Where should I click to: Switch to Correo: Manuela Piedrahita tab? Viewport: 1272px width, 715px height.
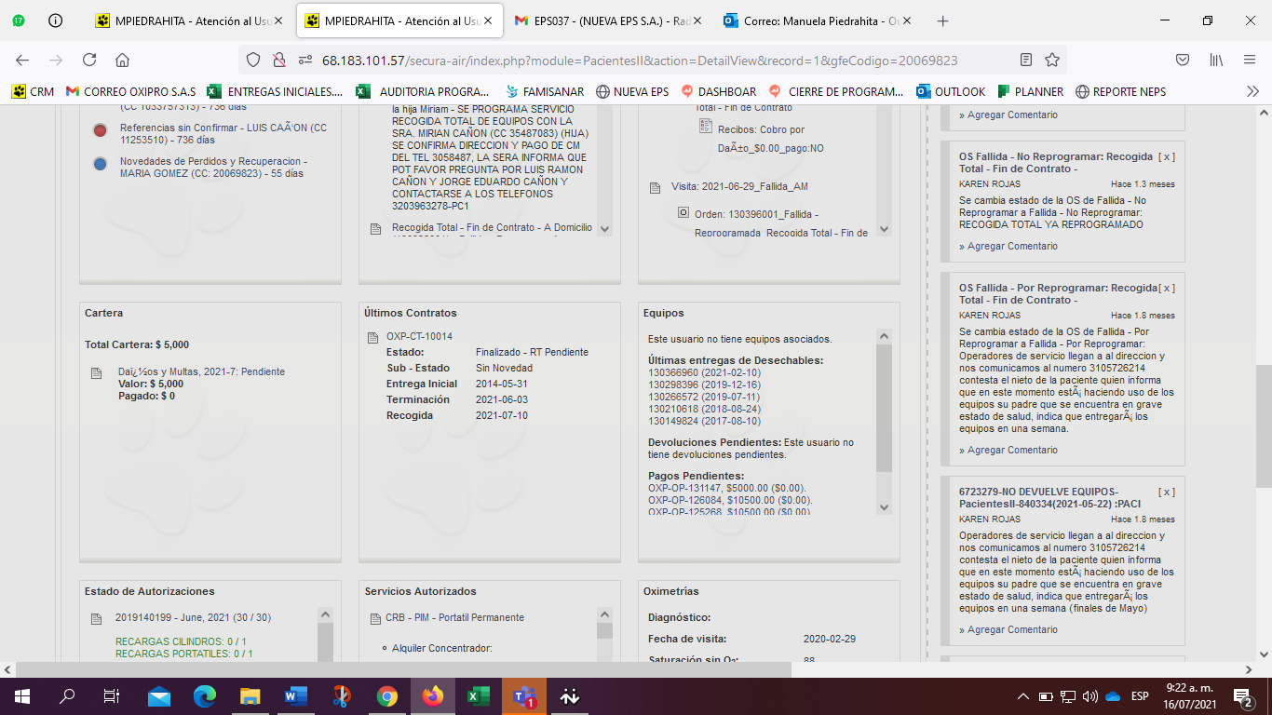[x=819, y=20]
